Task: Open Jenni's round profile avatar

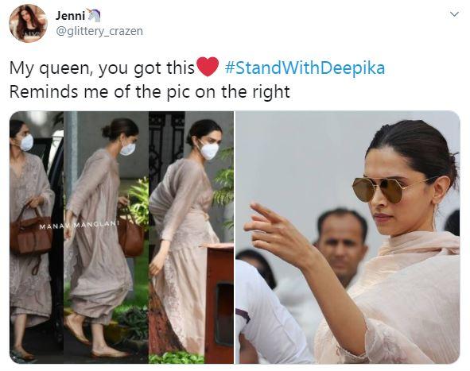Action: point(28,24)
